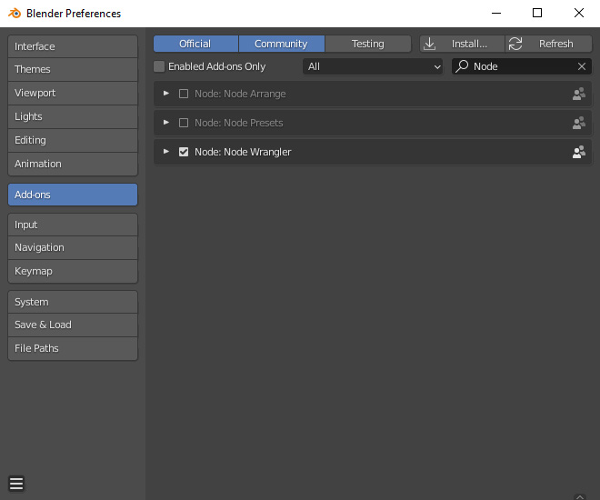
Task: Click into the Node search field
Action: pyautogui.click(x=522, y=66)
